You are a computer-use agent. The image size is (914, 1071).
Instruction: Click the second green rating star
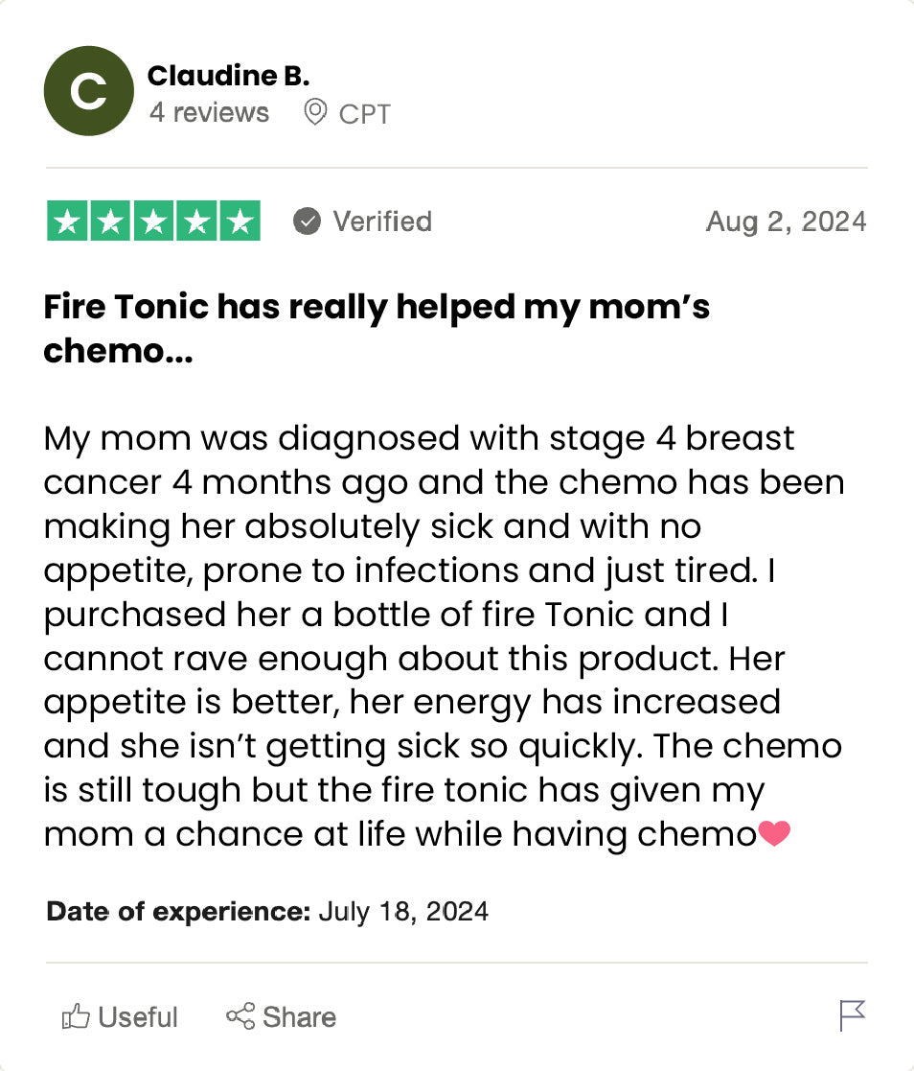110,221
